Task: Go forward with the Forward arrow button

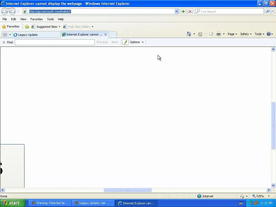Action: coord(12,11)
